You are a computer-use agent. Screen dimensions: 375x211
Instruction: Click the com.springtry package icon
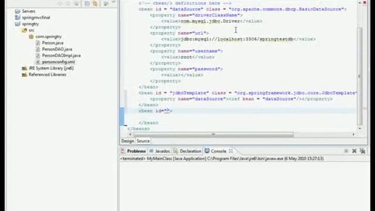point(31,36)
